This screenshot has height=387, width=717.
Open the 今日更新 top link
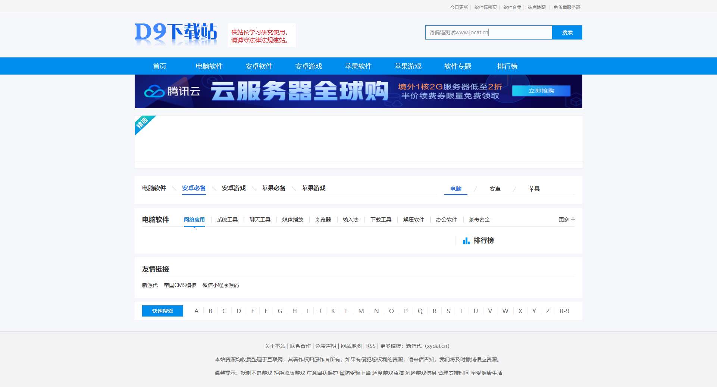point(458,7)
